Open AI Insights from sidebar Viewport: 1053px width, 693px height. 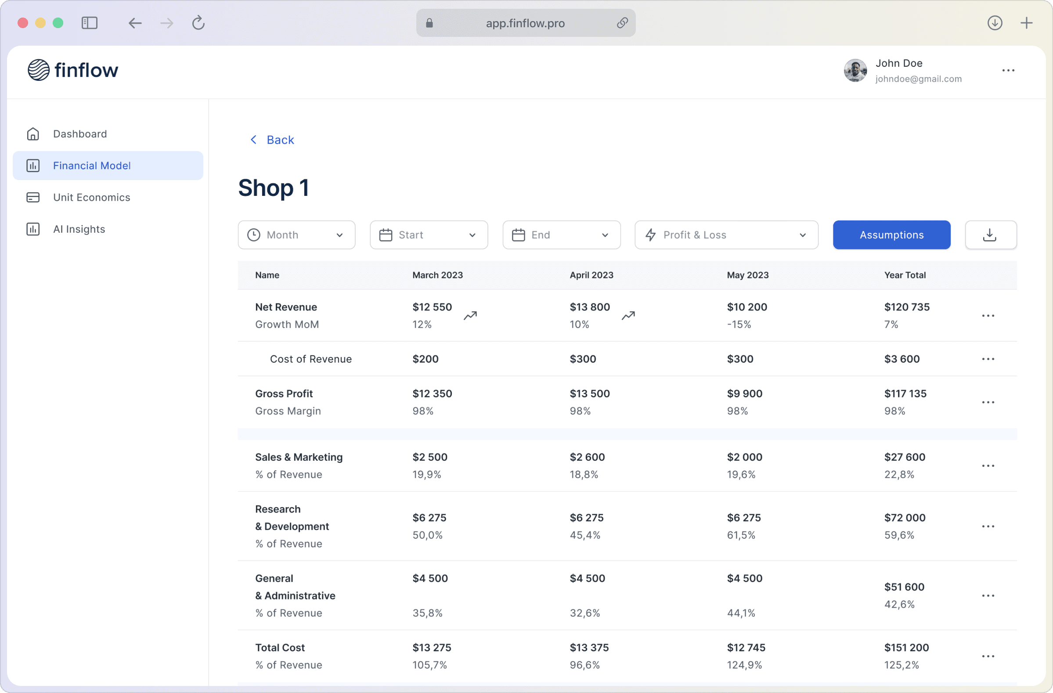point(79,229)
